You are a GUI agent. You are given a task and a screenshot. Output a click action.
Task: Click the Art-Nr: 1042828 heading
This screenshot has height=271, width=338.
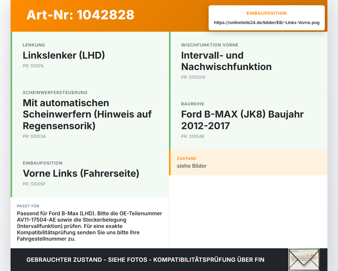click(x=80, y=15)
